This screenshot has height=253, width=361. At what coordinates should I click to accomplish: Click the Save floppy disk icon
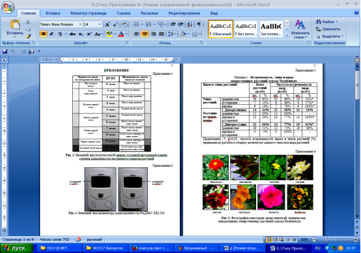pyautogui.click(x=5, y=51)
